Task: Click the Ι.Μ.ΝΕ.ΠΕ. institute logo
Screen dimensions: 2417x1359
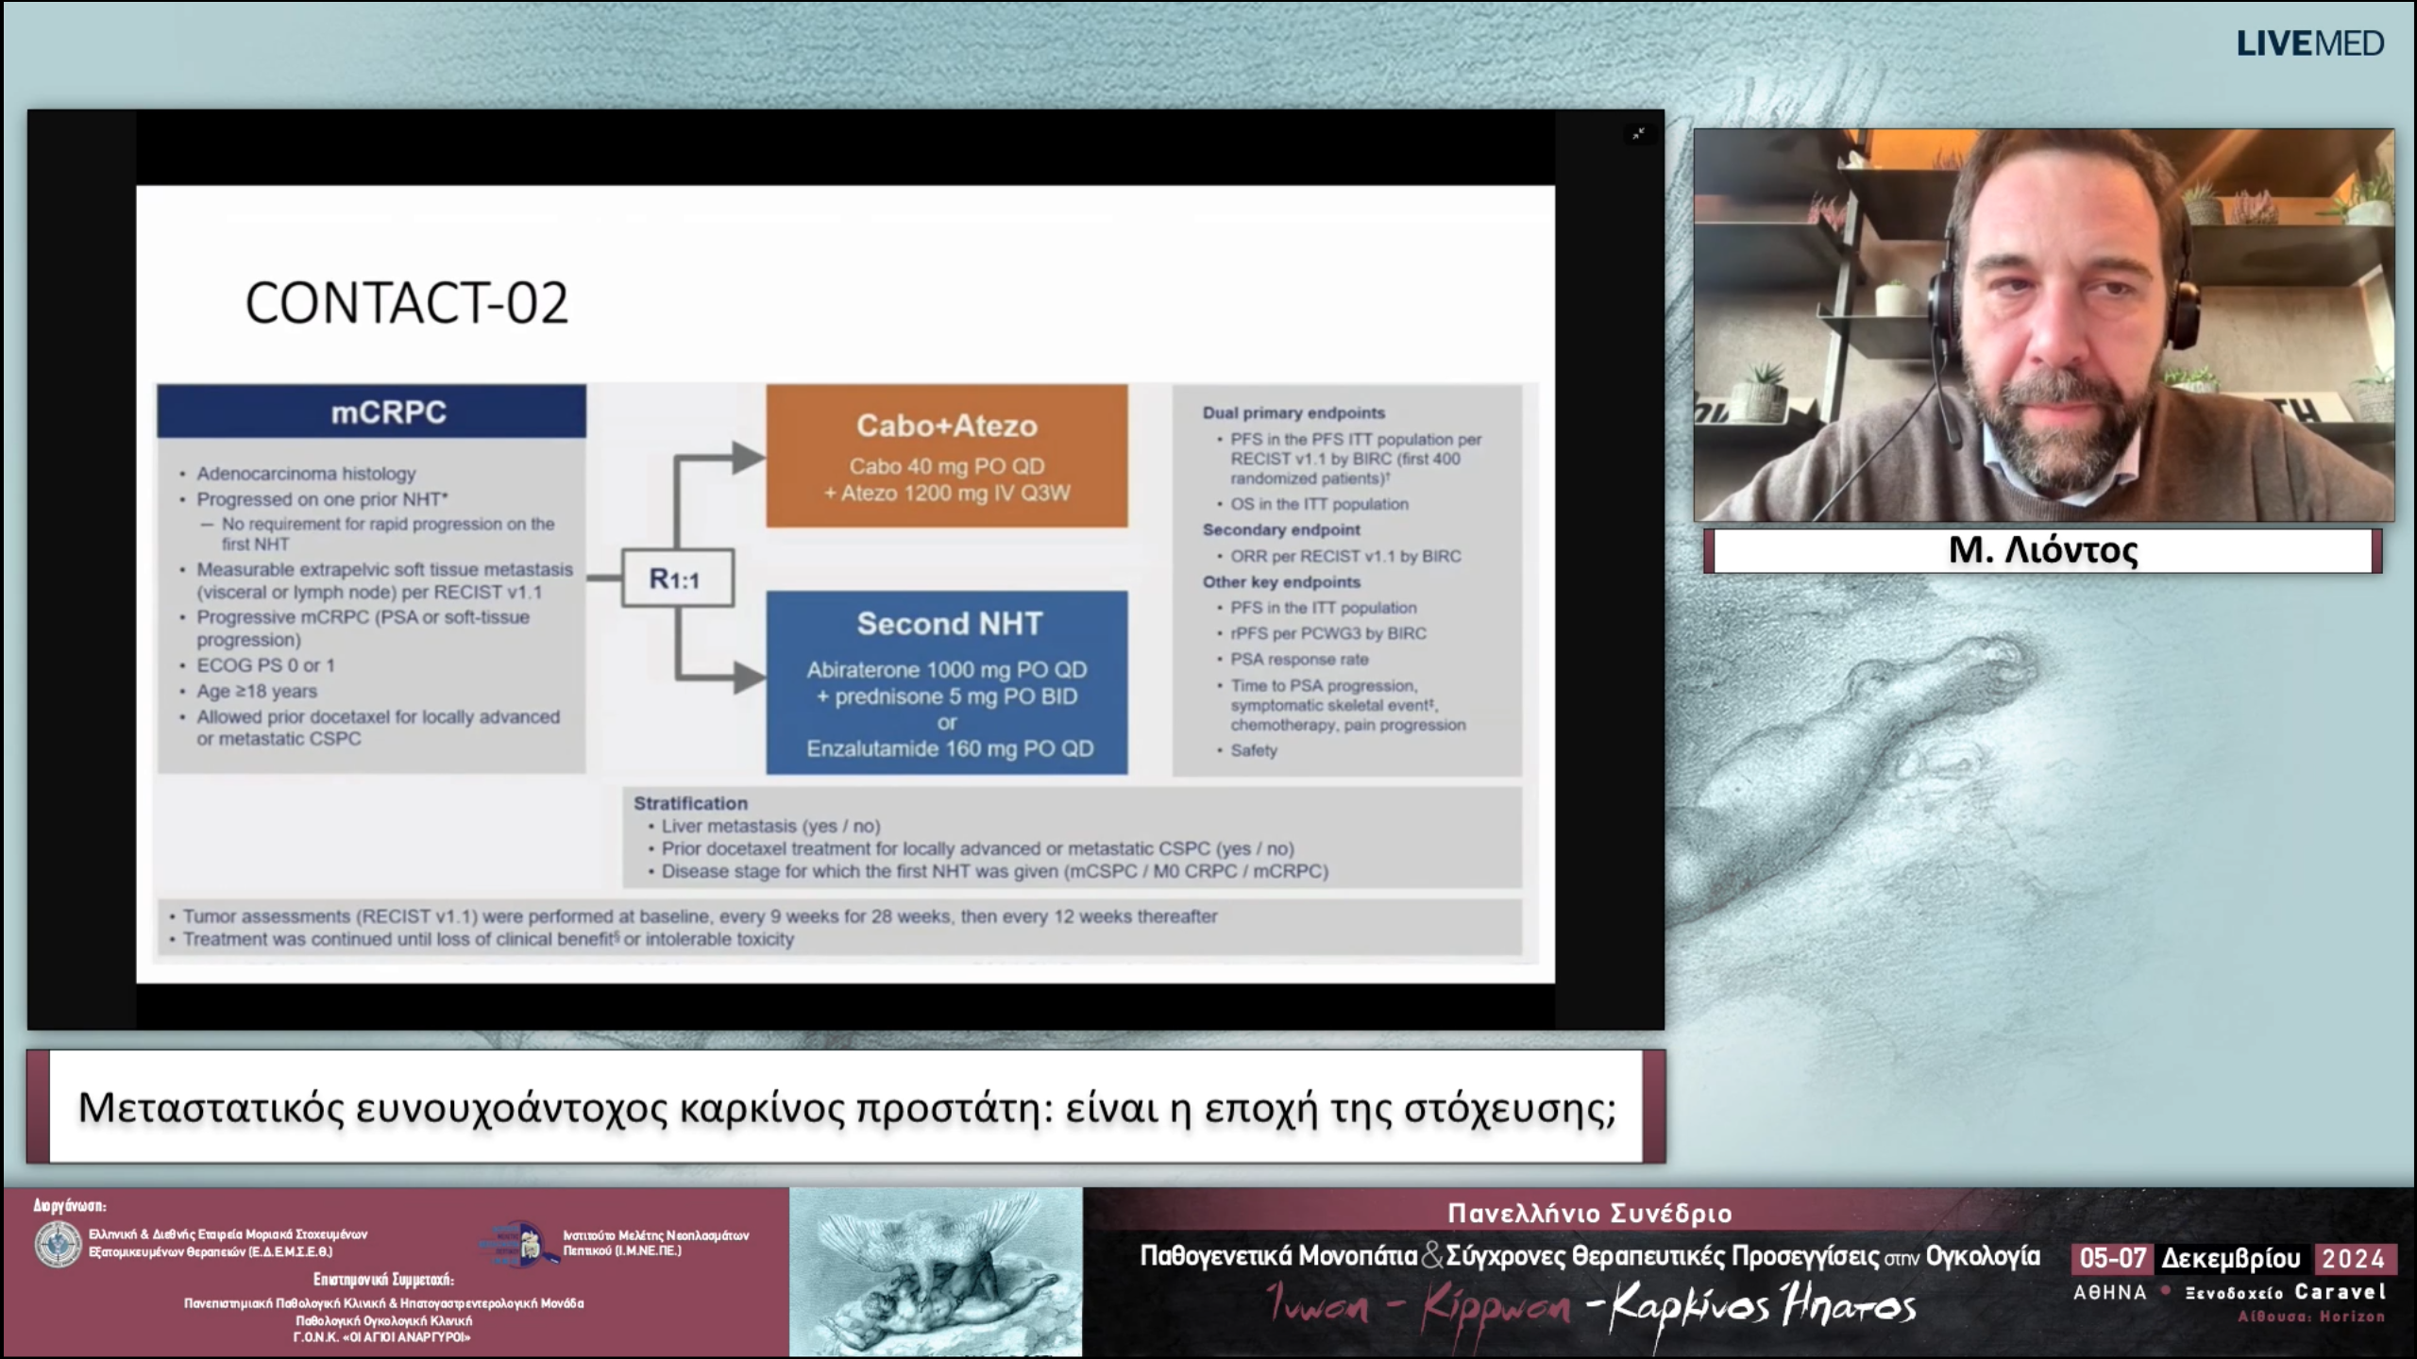Action: 518,1244
